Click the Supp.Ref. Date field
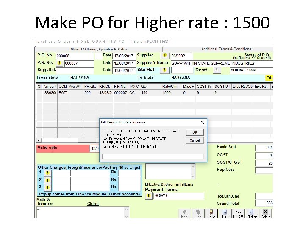The image size is (305, 229). click(124, 70)
